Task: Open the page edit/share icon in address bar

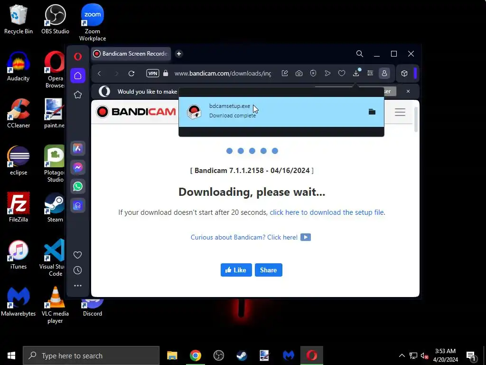Action: pyautogui.click(x=285, y=73)
